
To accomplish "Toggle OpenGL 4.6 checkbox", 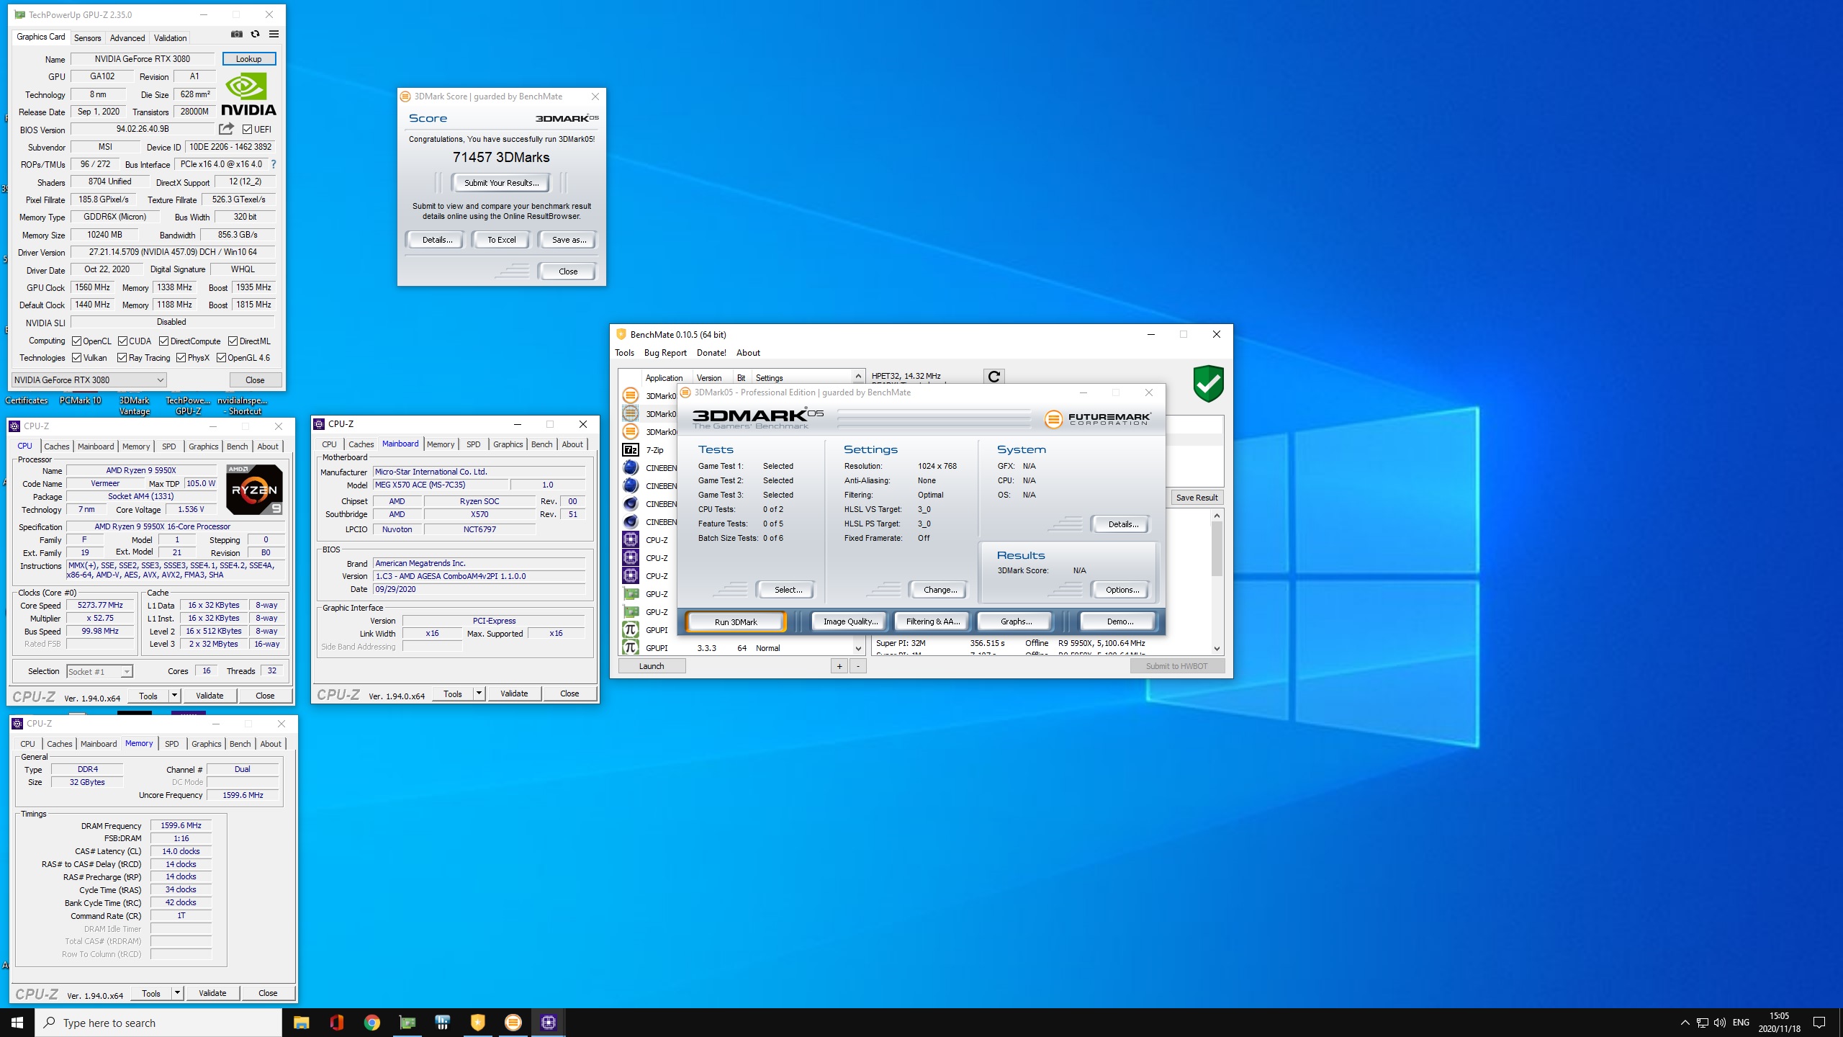I will click(x=222, y=358).
